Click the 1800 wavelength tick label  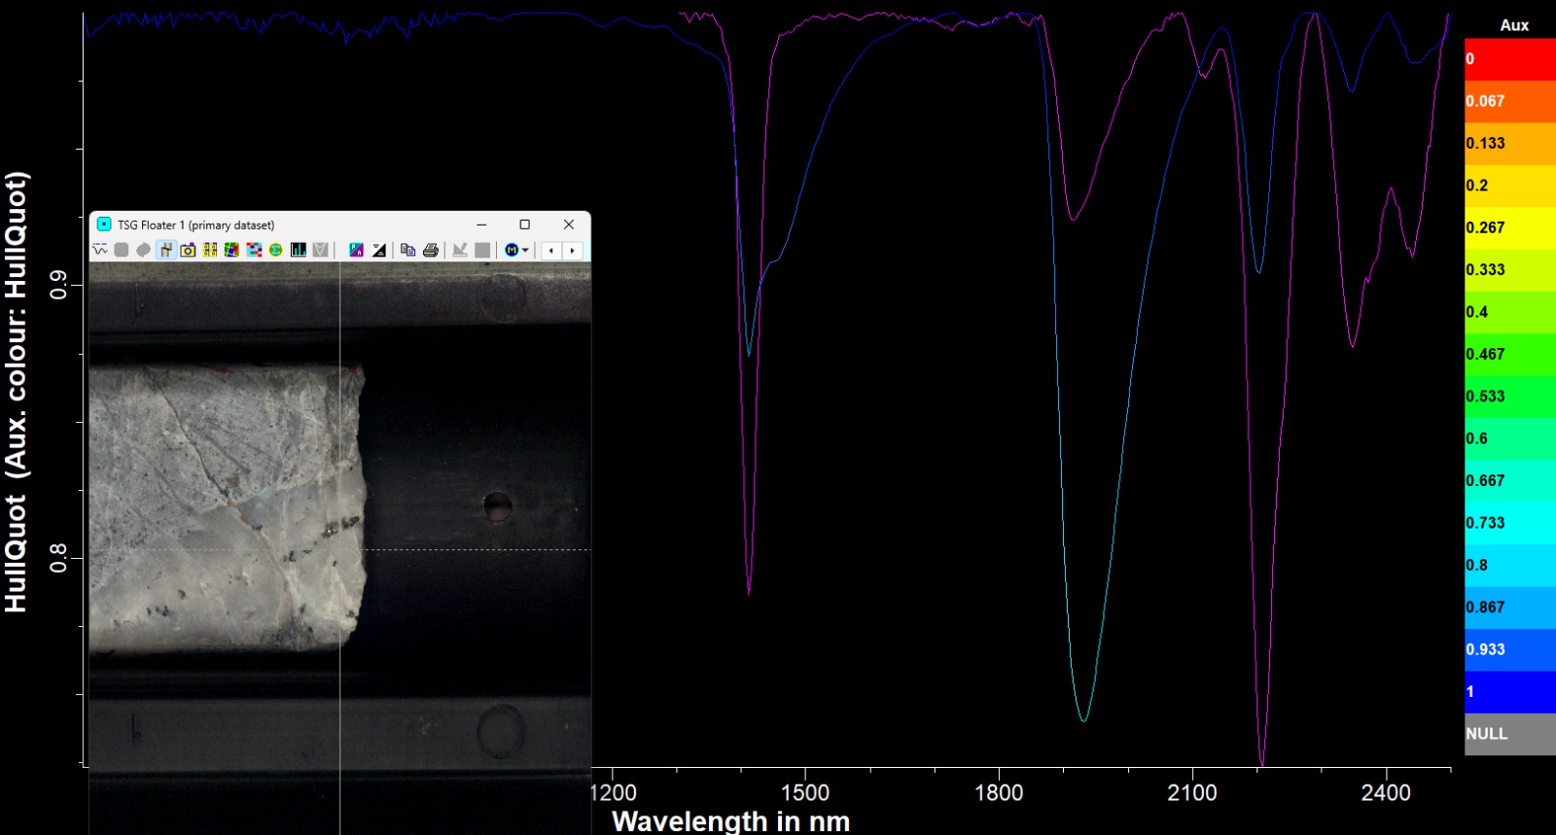(x=999, y=792)
